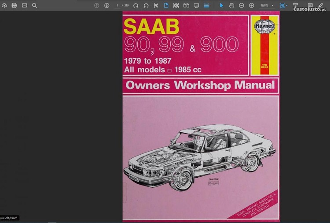Zoom in with the plus button
This screenshot has width=330, height=223.
coord(251,5)
